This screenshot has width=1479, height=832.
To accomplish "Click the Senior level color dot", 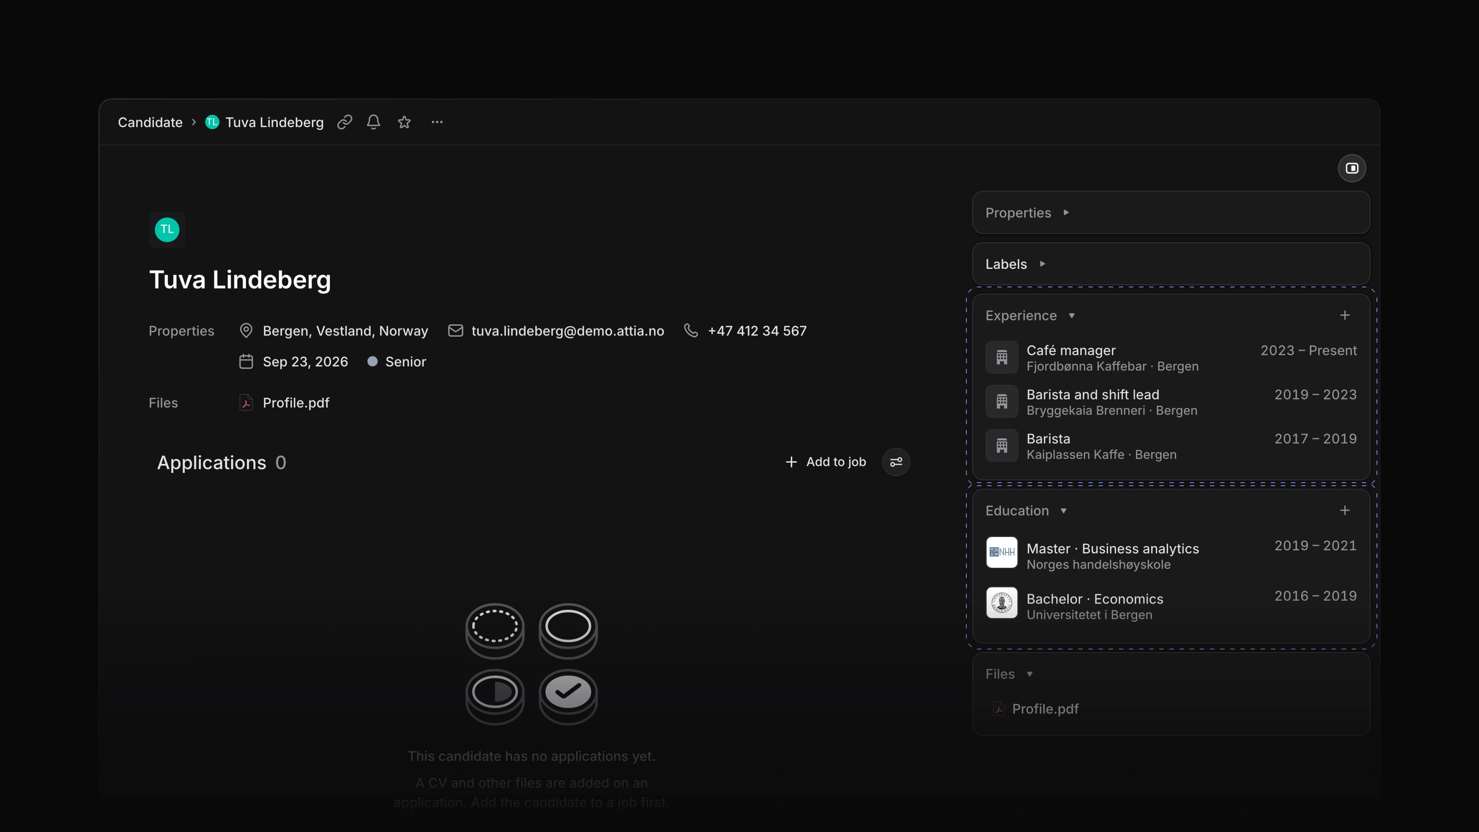I will [x=372, y=362].
